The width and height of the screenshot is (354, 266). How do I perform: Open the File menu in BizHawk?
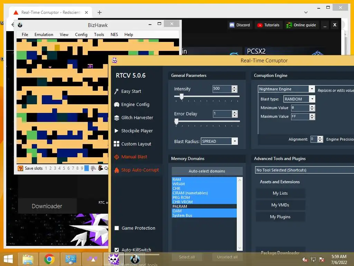coord(25,35)
